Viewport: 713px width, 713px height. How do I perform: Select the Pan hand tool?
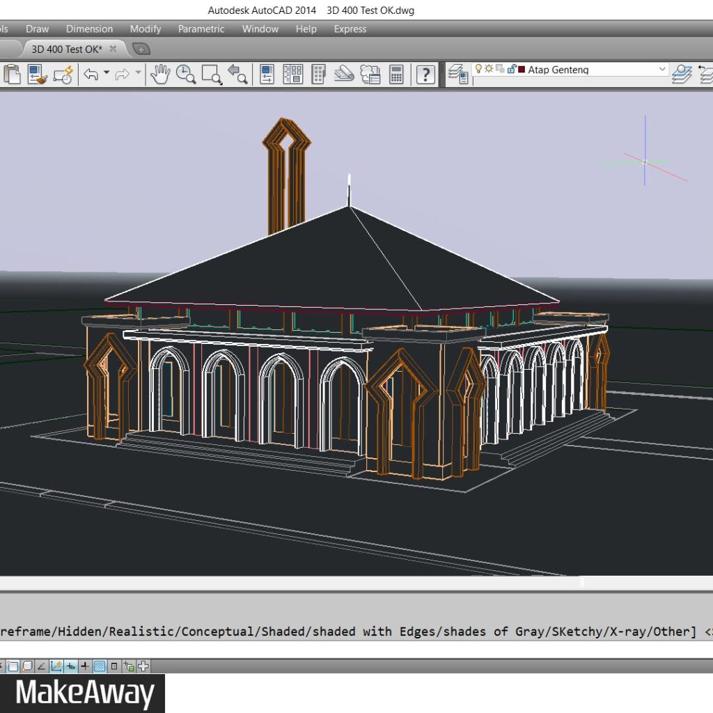160,74
